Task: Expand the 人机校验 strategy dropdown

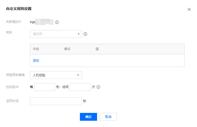Action: (56, 75)
